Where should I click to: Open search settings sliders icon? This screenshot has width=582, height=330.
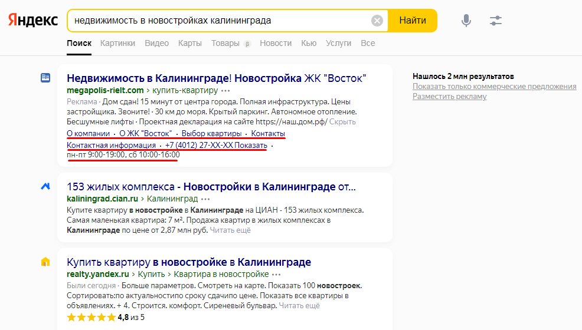click(x=495, y=21)
